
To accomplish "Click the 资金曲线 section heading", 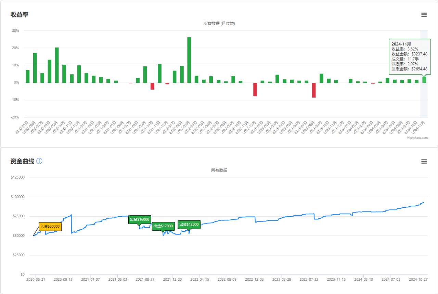I will coord(23,161).
